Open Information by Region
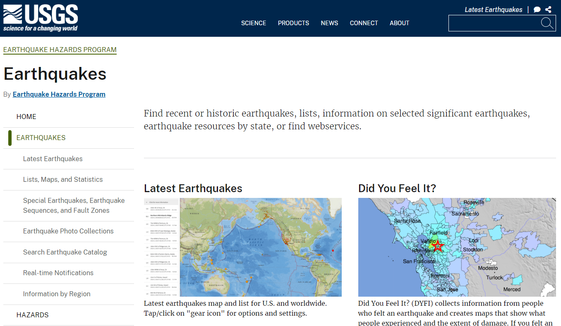The image size is (561, 326). point(57,294)
